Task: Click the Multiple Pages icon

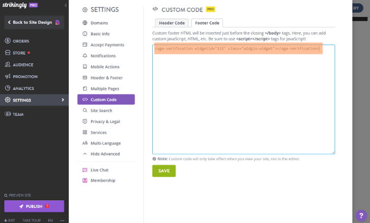Action: click(85, 88)
